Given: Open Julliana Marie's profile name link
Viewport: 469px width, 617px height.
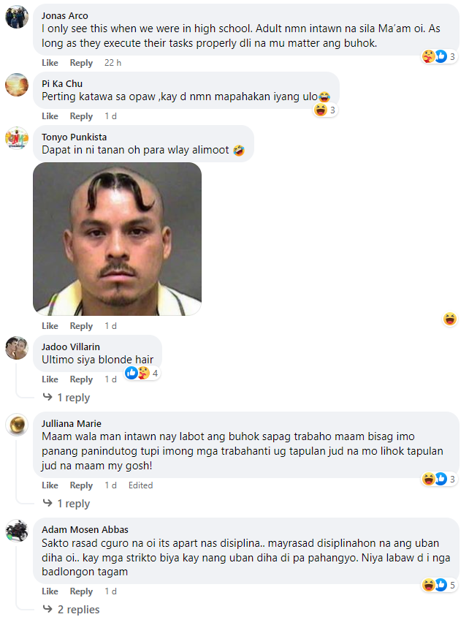Looking at the screenshot, I should click(72, 423).
